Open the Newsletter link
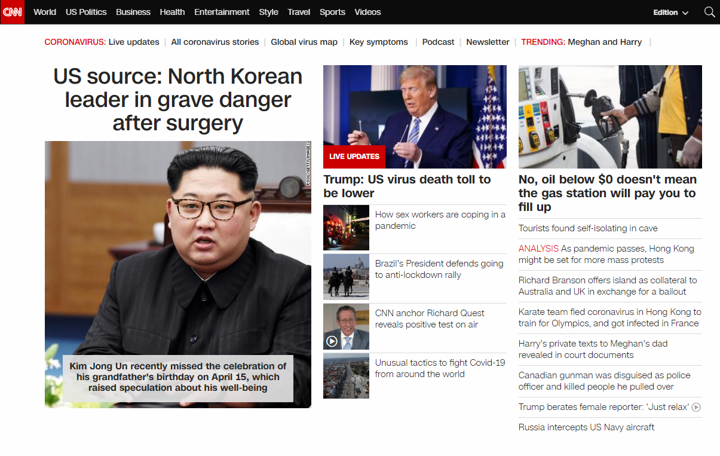 488,42
